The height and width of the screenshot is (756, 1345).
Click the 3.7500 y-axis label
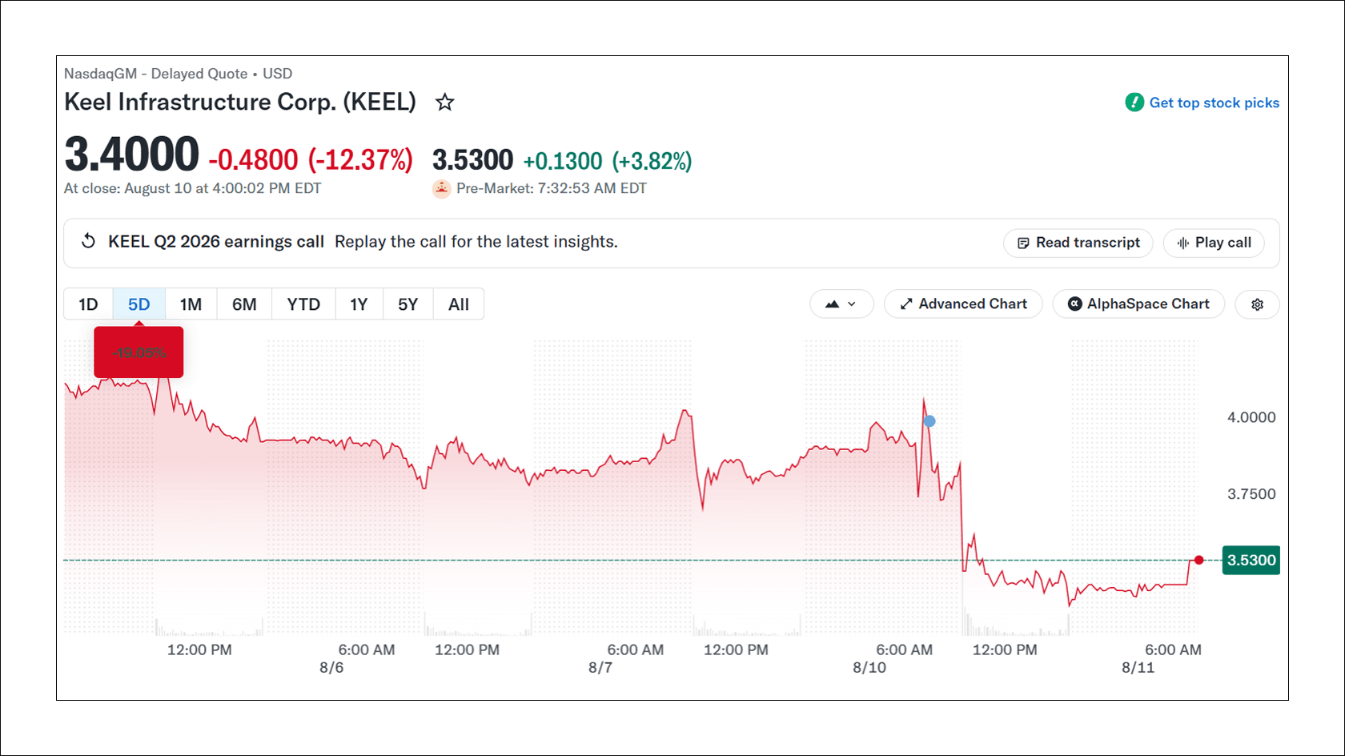[1251, 494]
